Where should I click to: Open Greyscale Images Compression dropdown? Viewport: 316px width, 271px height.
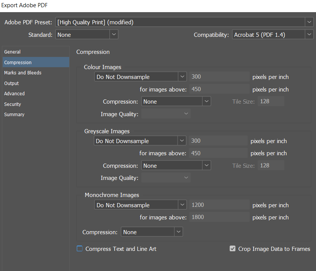coord(176,166)
